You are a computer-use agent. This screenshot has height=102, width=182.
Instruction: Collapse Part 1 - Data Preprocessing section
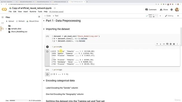[44, 21]
